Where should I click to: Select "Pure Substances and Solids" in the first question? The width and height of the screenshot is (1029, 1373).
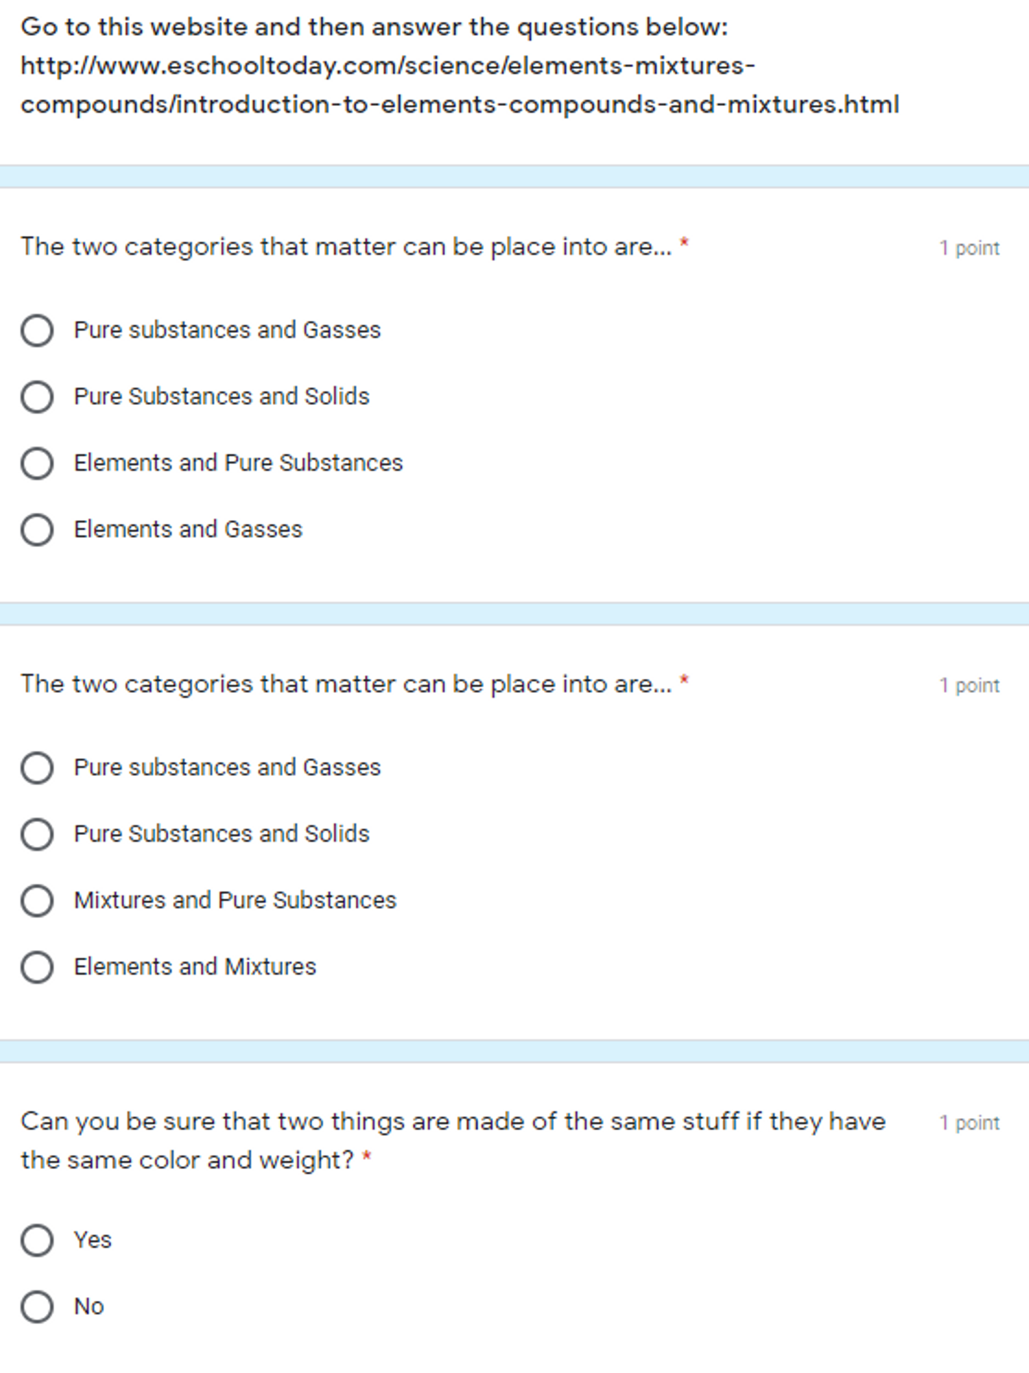pyautogui.click(x=39, y=396)
